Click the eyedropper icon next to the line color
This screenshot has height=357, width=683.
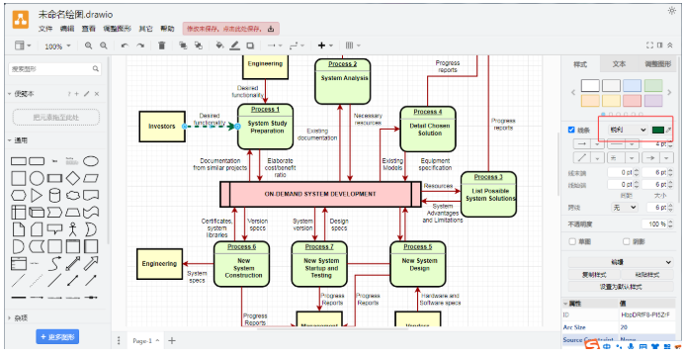[668, 130]
